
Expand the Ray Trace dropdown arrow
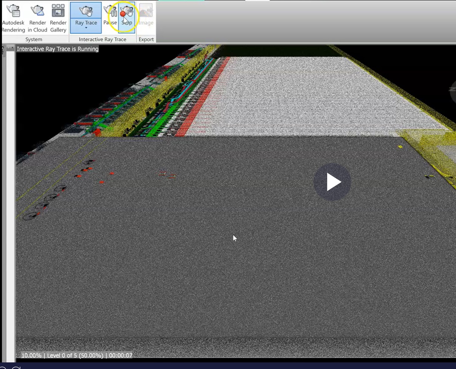85,27
